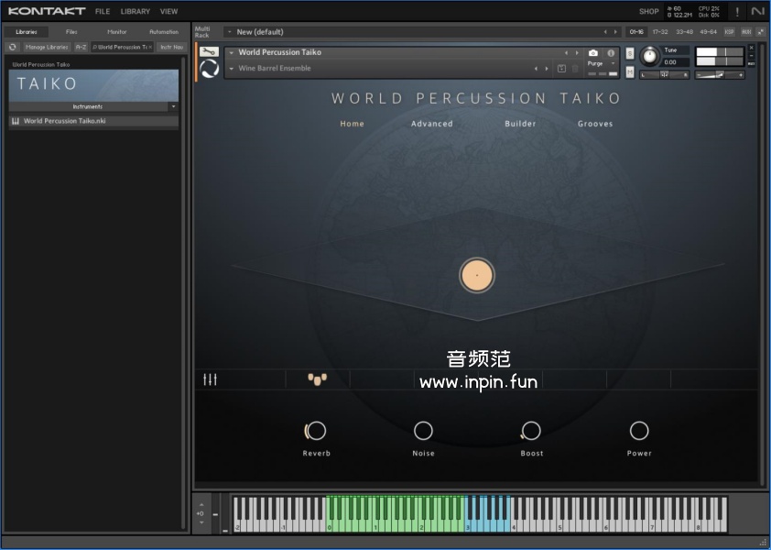
Task: Open instrument edit mode with wrench icon
Action: [x=209, y=51]
